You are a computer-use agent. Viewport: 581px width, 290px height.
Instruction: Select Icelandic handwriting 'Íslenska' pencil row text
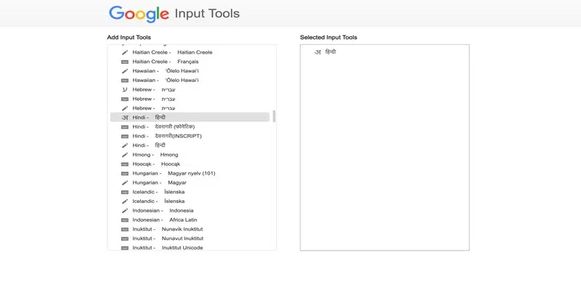(158, 202)
